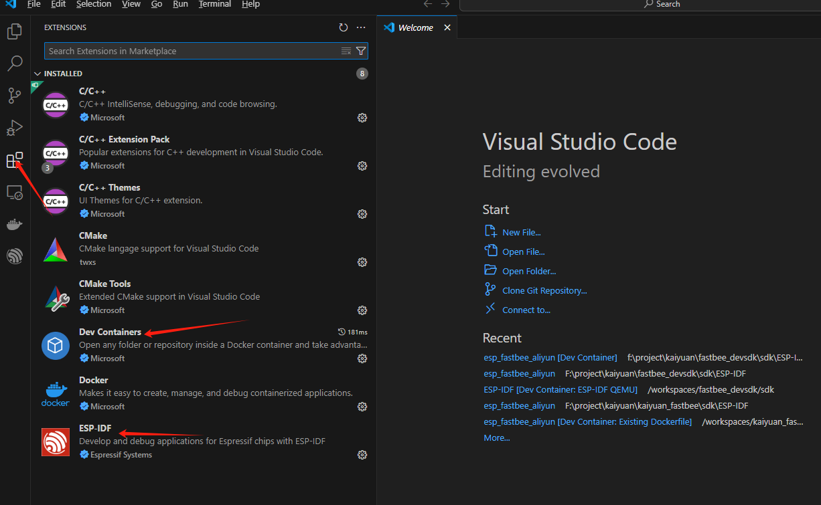
Task: Open the Remote Explorer icon
Action: pyautogui.click(x=15, y=193)
